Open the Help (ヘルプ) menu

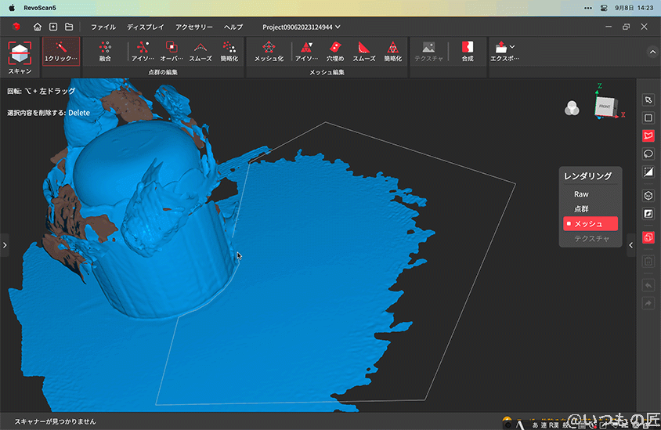(x=233, y=27)
